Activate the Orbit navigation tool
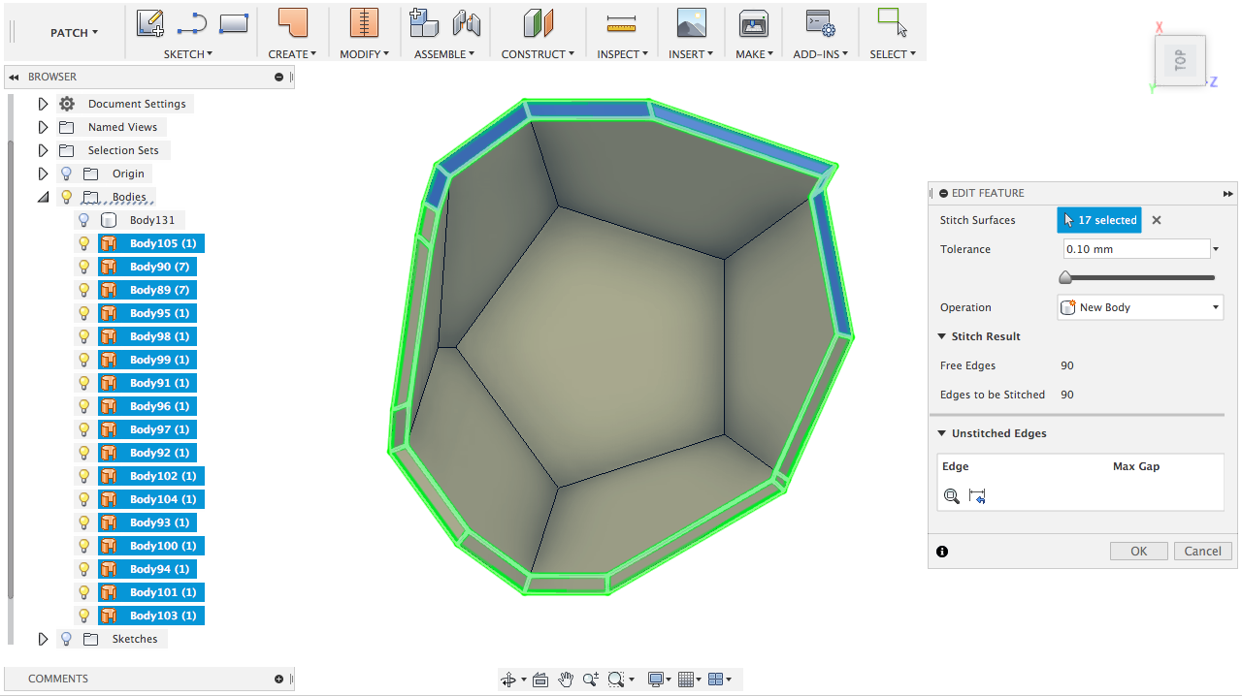Screen dimensions: 1242x696 pyautogui.click(x=508, y=680)
